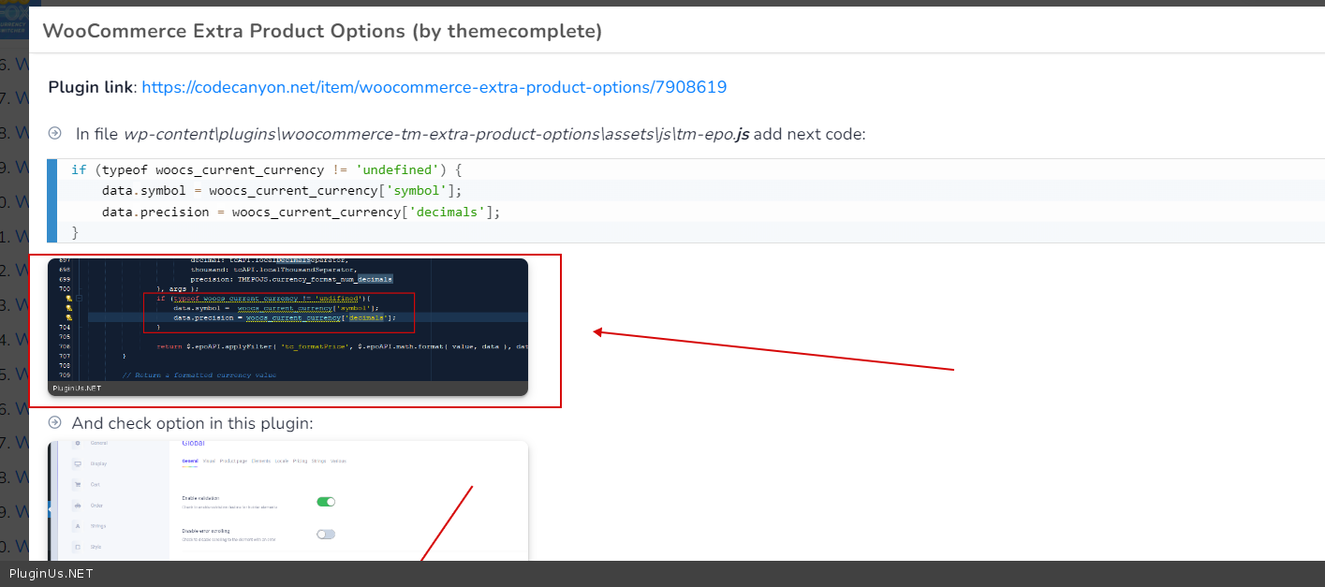The height and width of the screenshot is (587, 1325).
Task: Open the Pricing tab
Action: click(300, 461)
